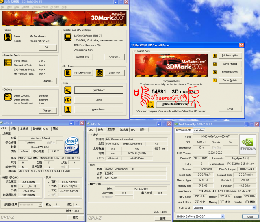Click the G92 GT GPU value

pos(201,142)
